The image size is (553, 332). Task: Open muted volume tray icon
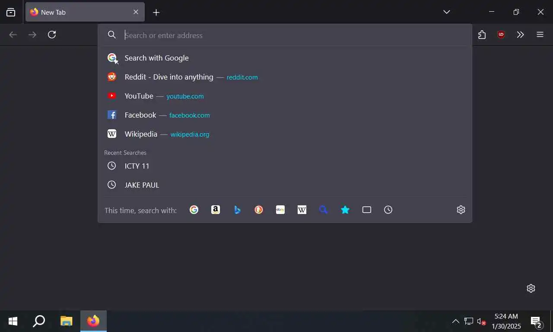pyautogui.click(x=481, y=321)
